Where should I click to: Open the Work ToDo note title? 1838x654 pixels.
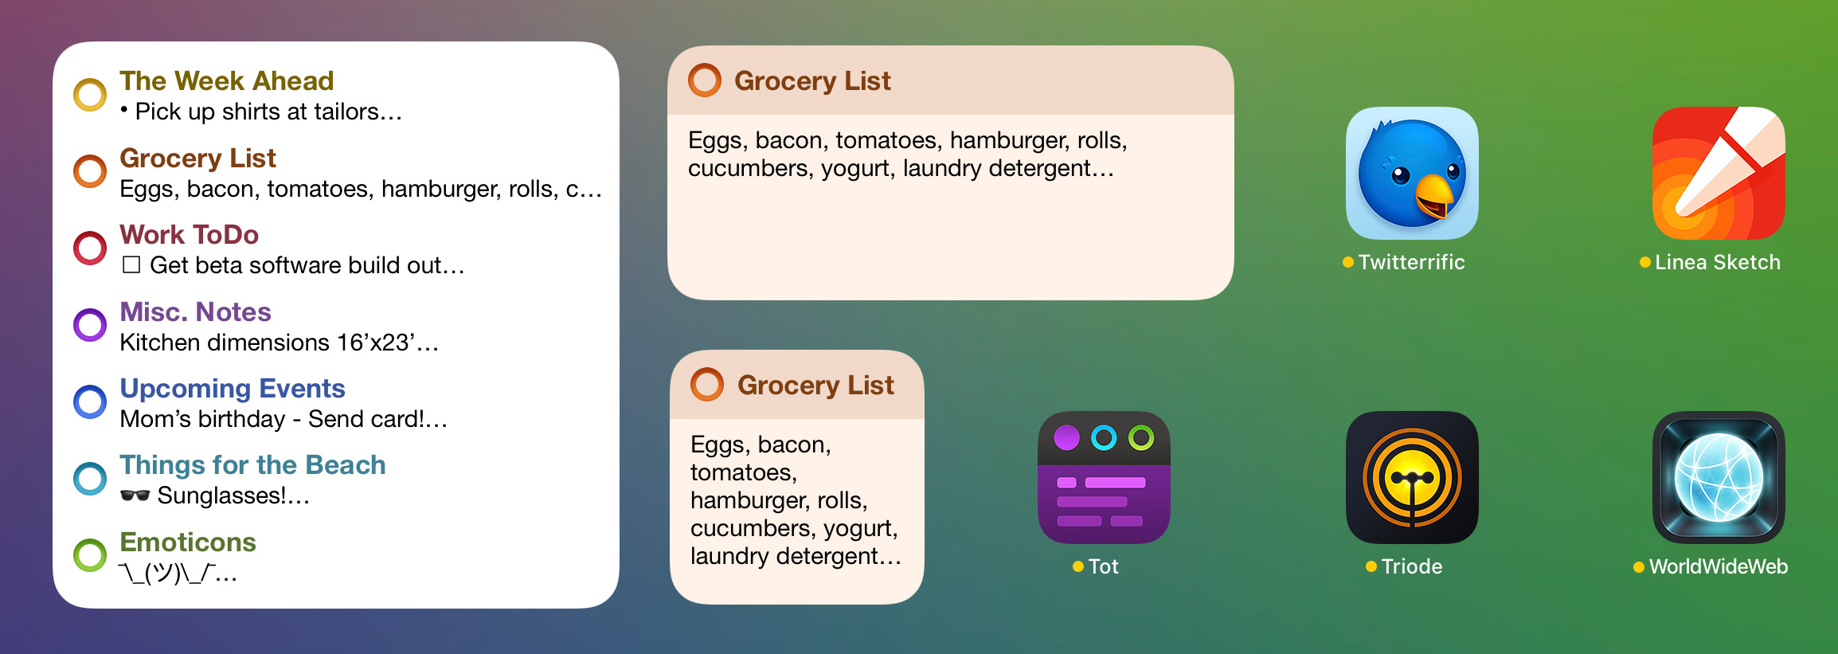point(189,234)
